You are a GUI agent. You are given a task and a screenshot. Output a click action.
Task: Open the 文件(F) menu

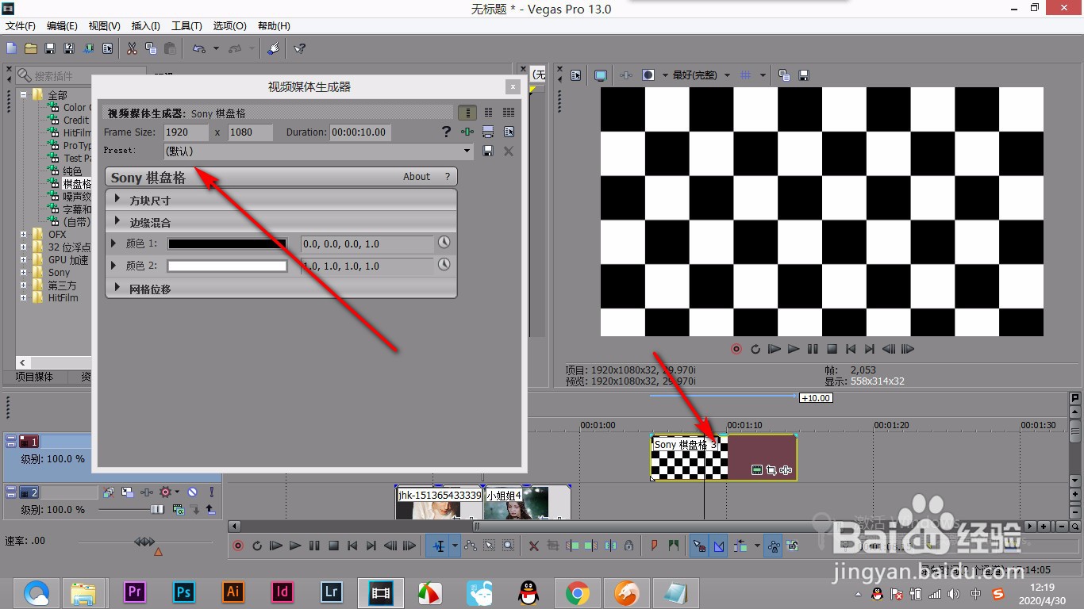pos(21,26)
